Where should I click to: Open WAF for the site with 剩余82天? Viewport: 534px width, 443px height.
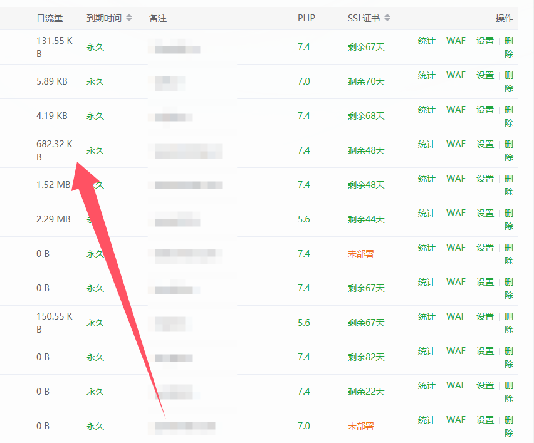tap(456, 351)
